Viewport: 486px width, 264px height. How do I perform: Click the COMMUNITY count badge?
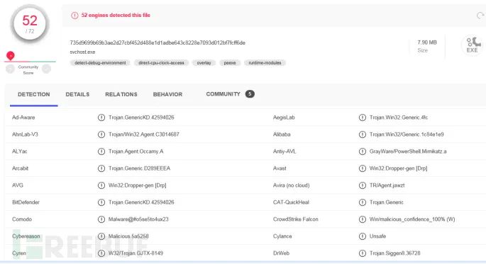pos(250,94)
